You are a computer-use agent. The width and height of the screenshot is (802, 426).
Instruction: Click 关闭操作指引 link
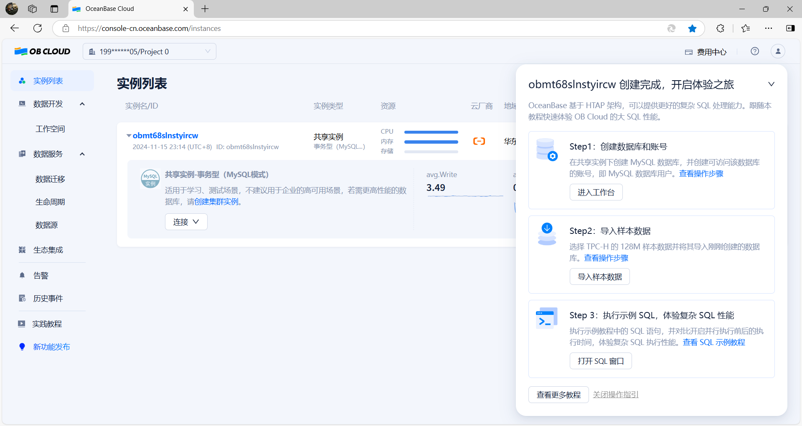(616, 395)
